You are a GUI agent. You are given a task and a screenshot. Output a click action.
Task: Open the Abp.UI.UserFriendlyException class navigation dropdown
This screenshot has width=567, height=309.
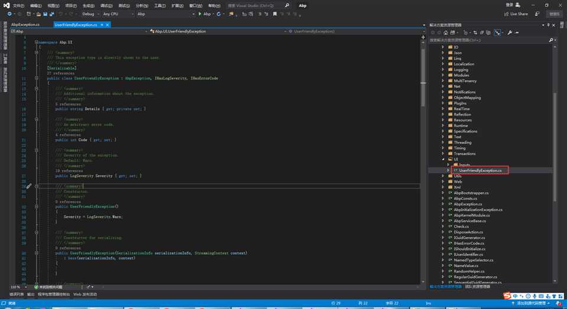219,31
